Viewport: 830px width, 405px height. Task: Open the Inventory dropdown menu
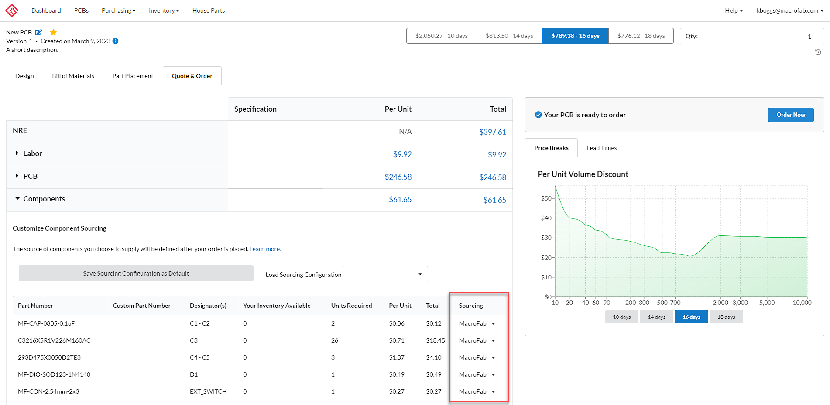coord(164,10)
